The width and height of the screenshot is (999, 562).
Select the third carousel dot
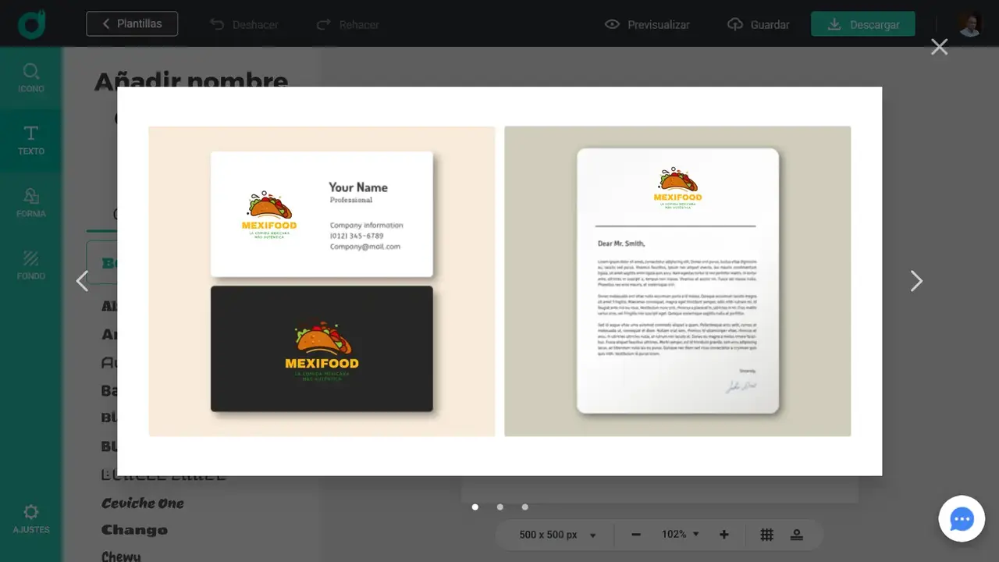click(x=524, y=507)
